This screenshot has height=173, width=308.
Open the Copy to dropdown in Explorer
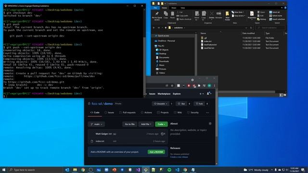(204, 16)
